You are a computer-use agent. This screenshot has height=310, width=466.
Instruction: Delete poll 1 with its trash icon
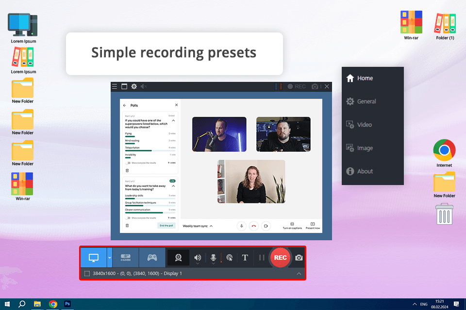127,170
